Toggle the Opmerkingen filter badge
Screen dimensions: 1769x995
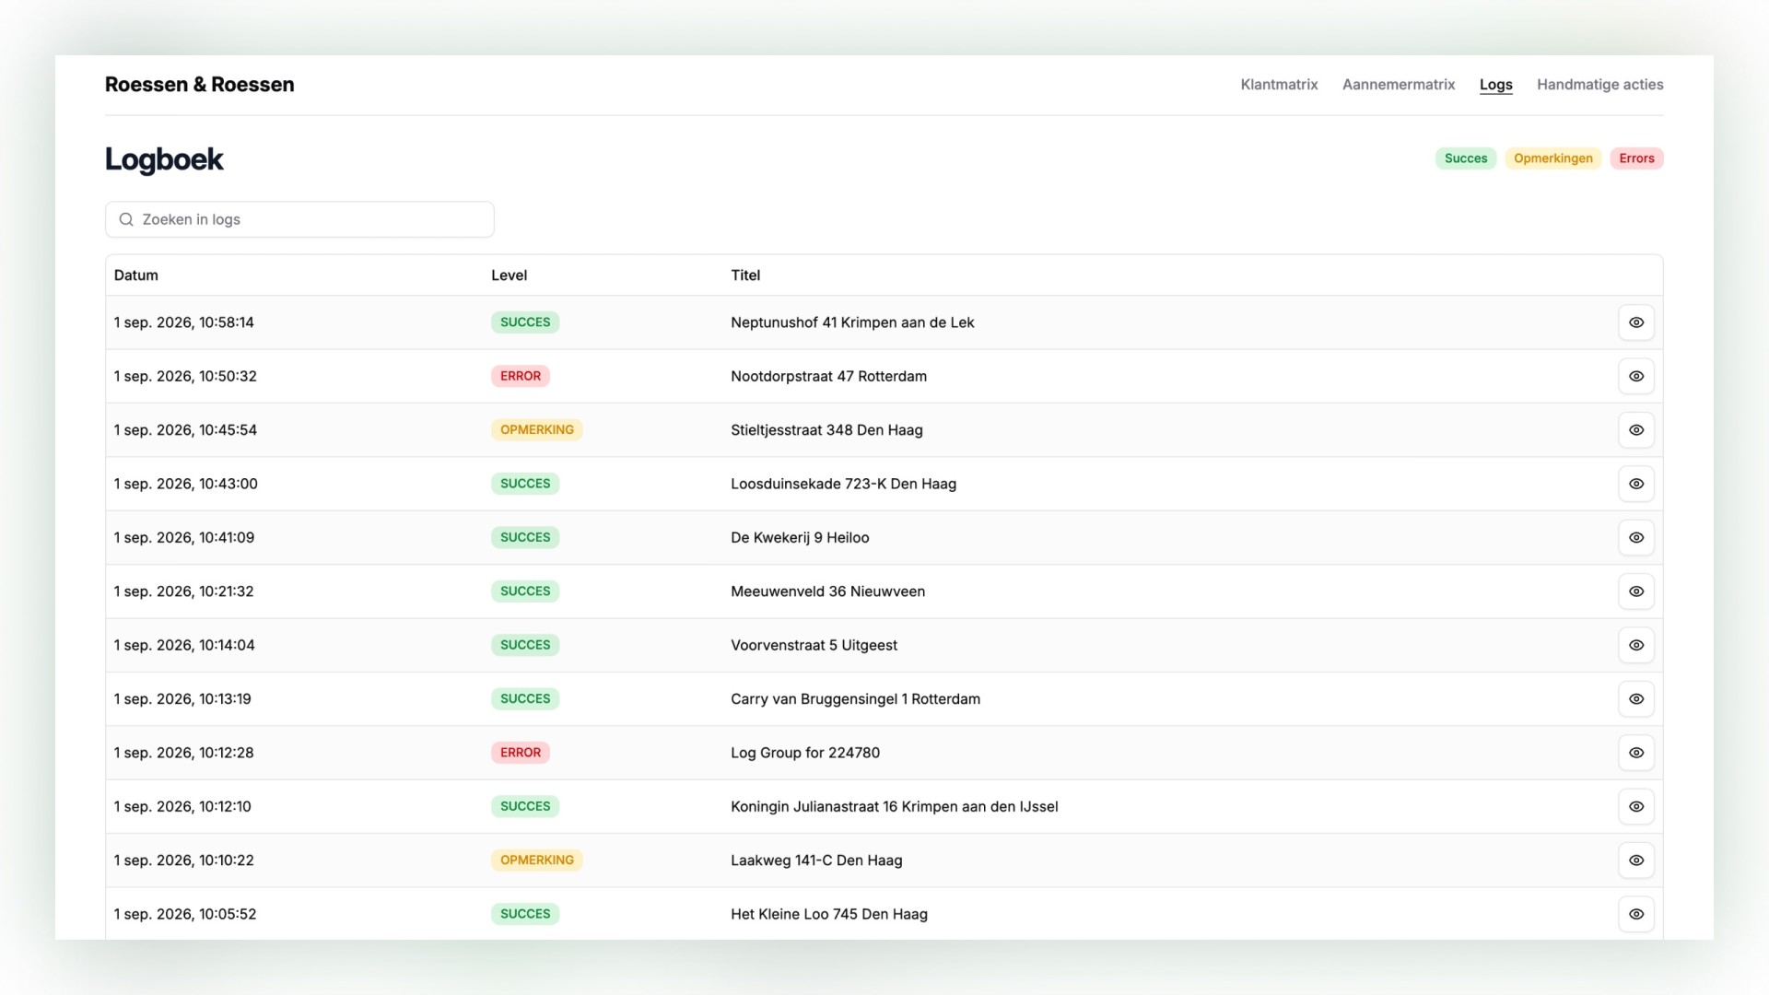(1553, 158)
